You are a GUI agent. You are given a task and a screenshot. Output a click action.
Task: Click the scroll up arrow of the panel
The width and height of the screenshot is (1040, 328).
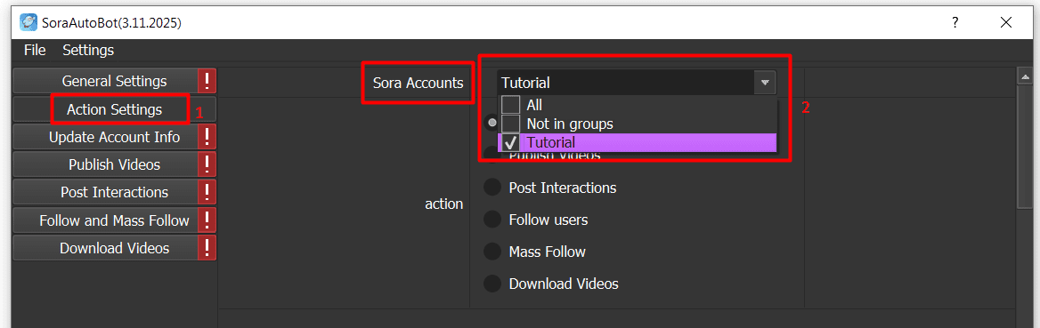pos(1024,76)
